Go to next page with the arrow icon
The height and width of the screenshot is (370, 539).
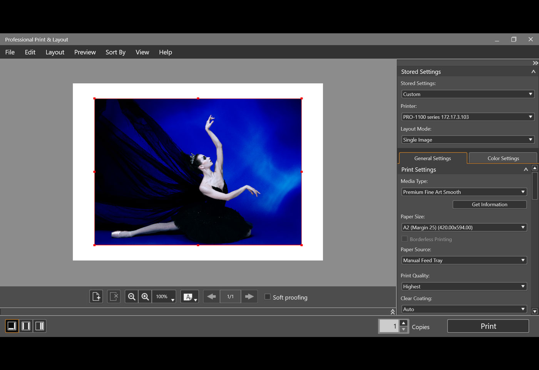click(x=249, y=296)
